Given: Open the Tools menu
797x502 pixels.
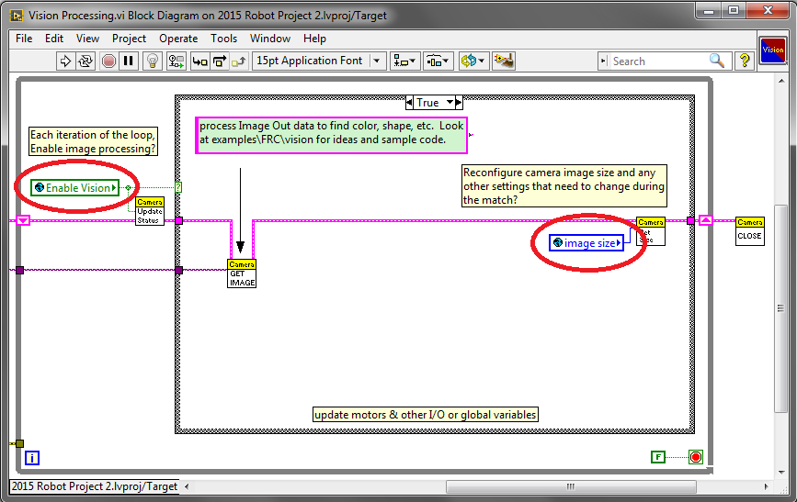Looking at the screenshot, I should click(x=223, y=39).
